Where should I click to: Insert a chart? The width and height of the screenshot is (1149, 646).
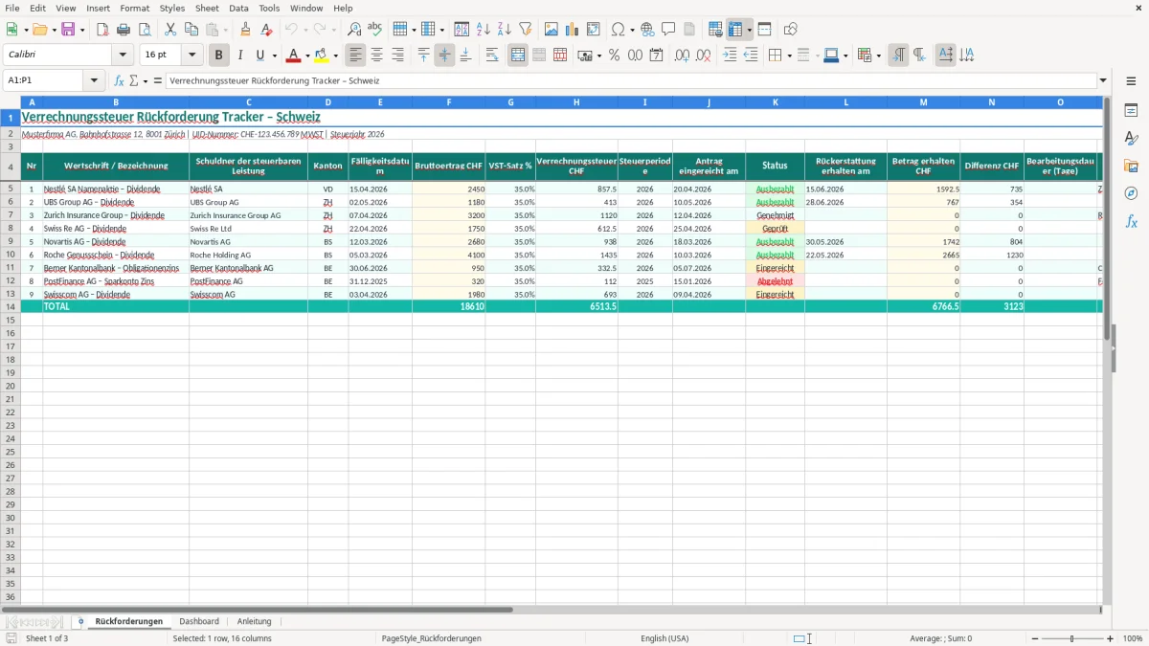click(573, 30)
